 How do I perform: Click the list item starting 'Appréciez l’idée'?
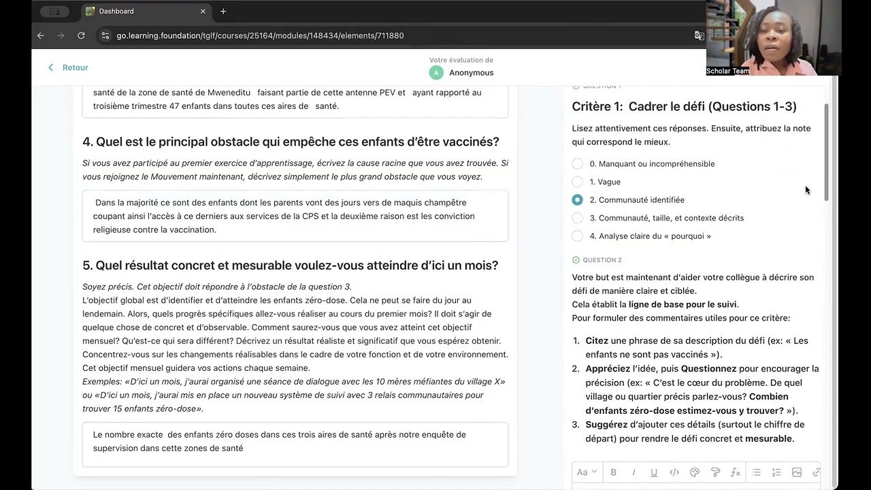click(x=702, y=389)
